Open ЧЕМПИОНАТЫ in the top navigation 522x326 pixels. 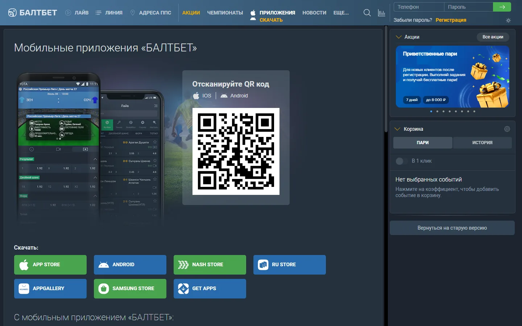pos(225,13)
